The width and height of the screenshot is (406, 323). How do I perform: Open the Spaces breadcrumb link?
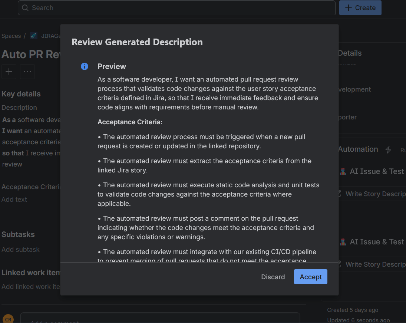(x=11, y=36)
